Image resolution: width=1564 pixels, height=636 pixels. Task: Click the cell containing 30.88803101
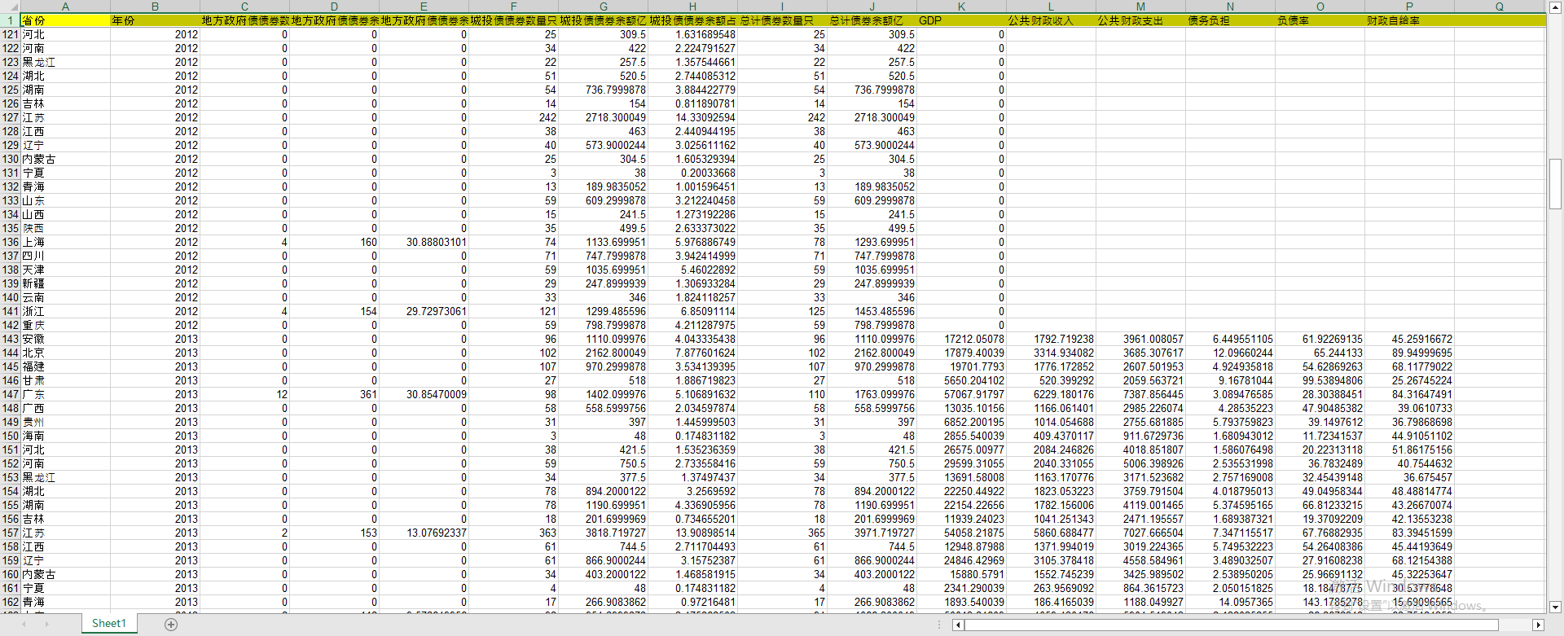(424, 243)
